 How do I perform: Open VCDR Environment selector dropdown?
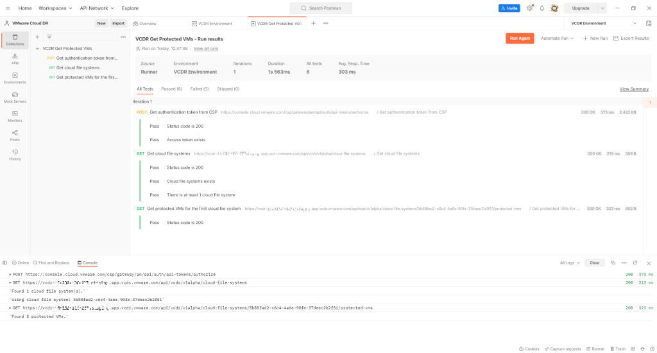tap(604, 24)
